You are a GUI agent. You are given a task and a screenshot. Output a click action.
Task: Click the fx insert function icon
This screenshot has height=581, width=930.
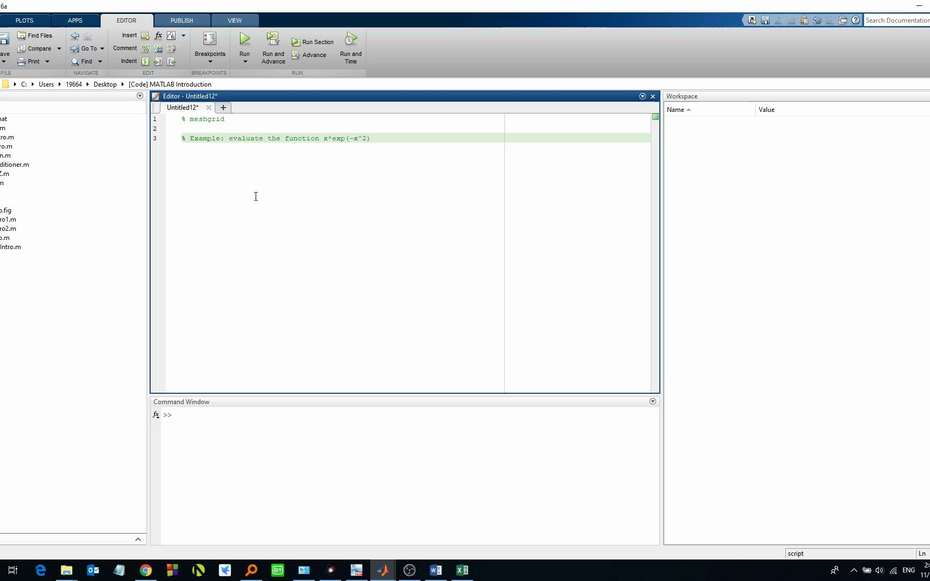158,36
